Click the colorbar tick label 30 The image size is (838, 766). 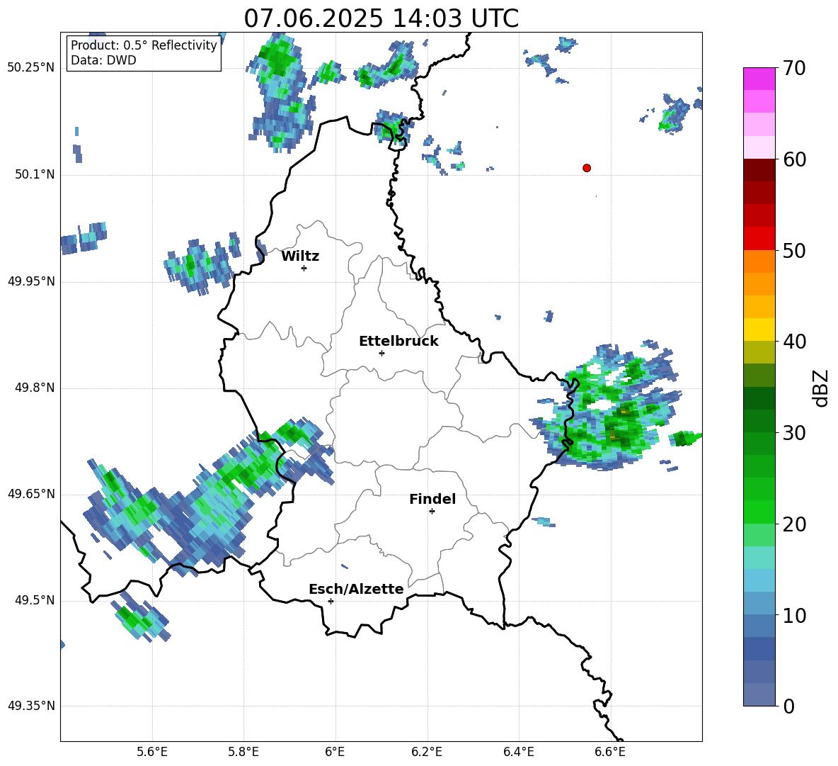794,433
